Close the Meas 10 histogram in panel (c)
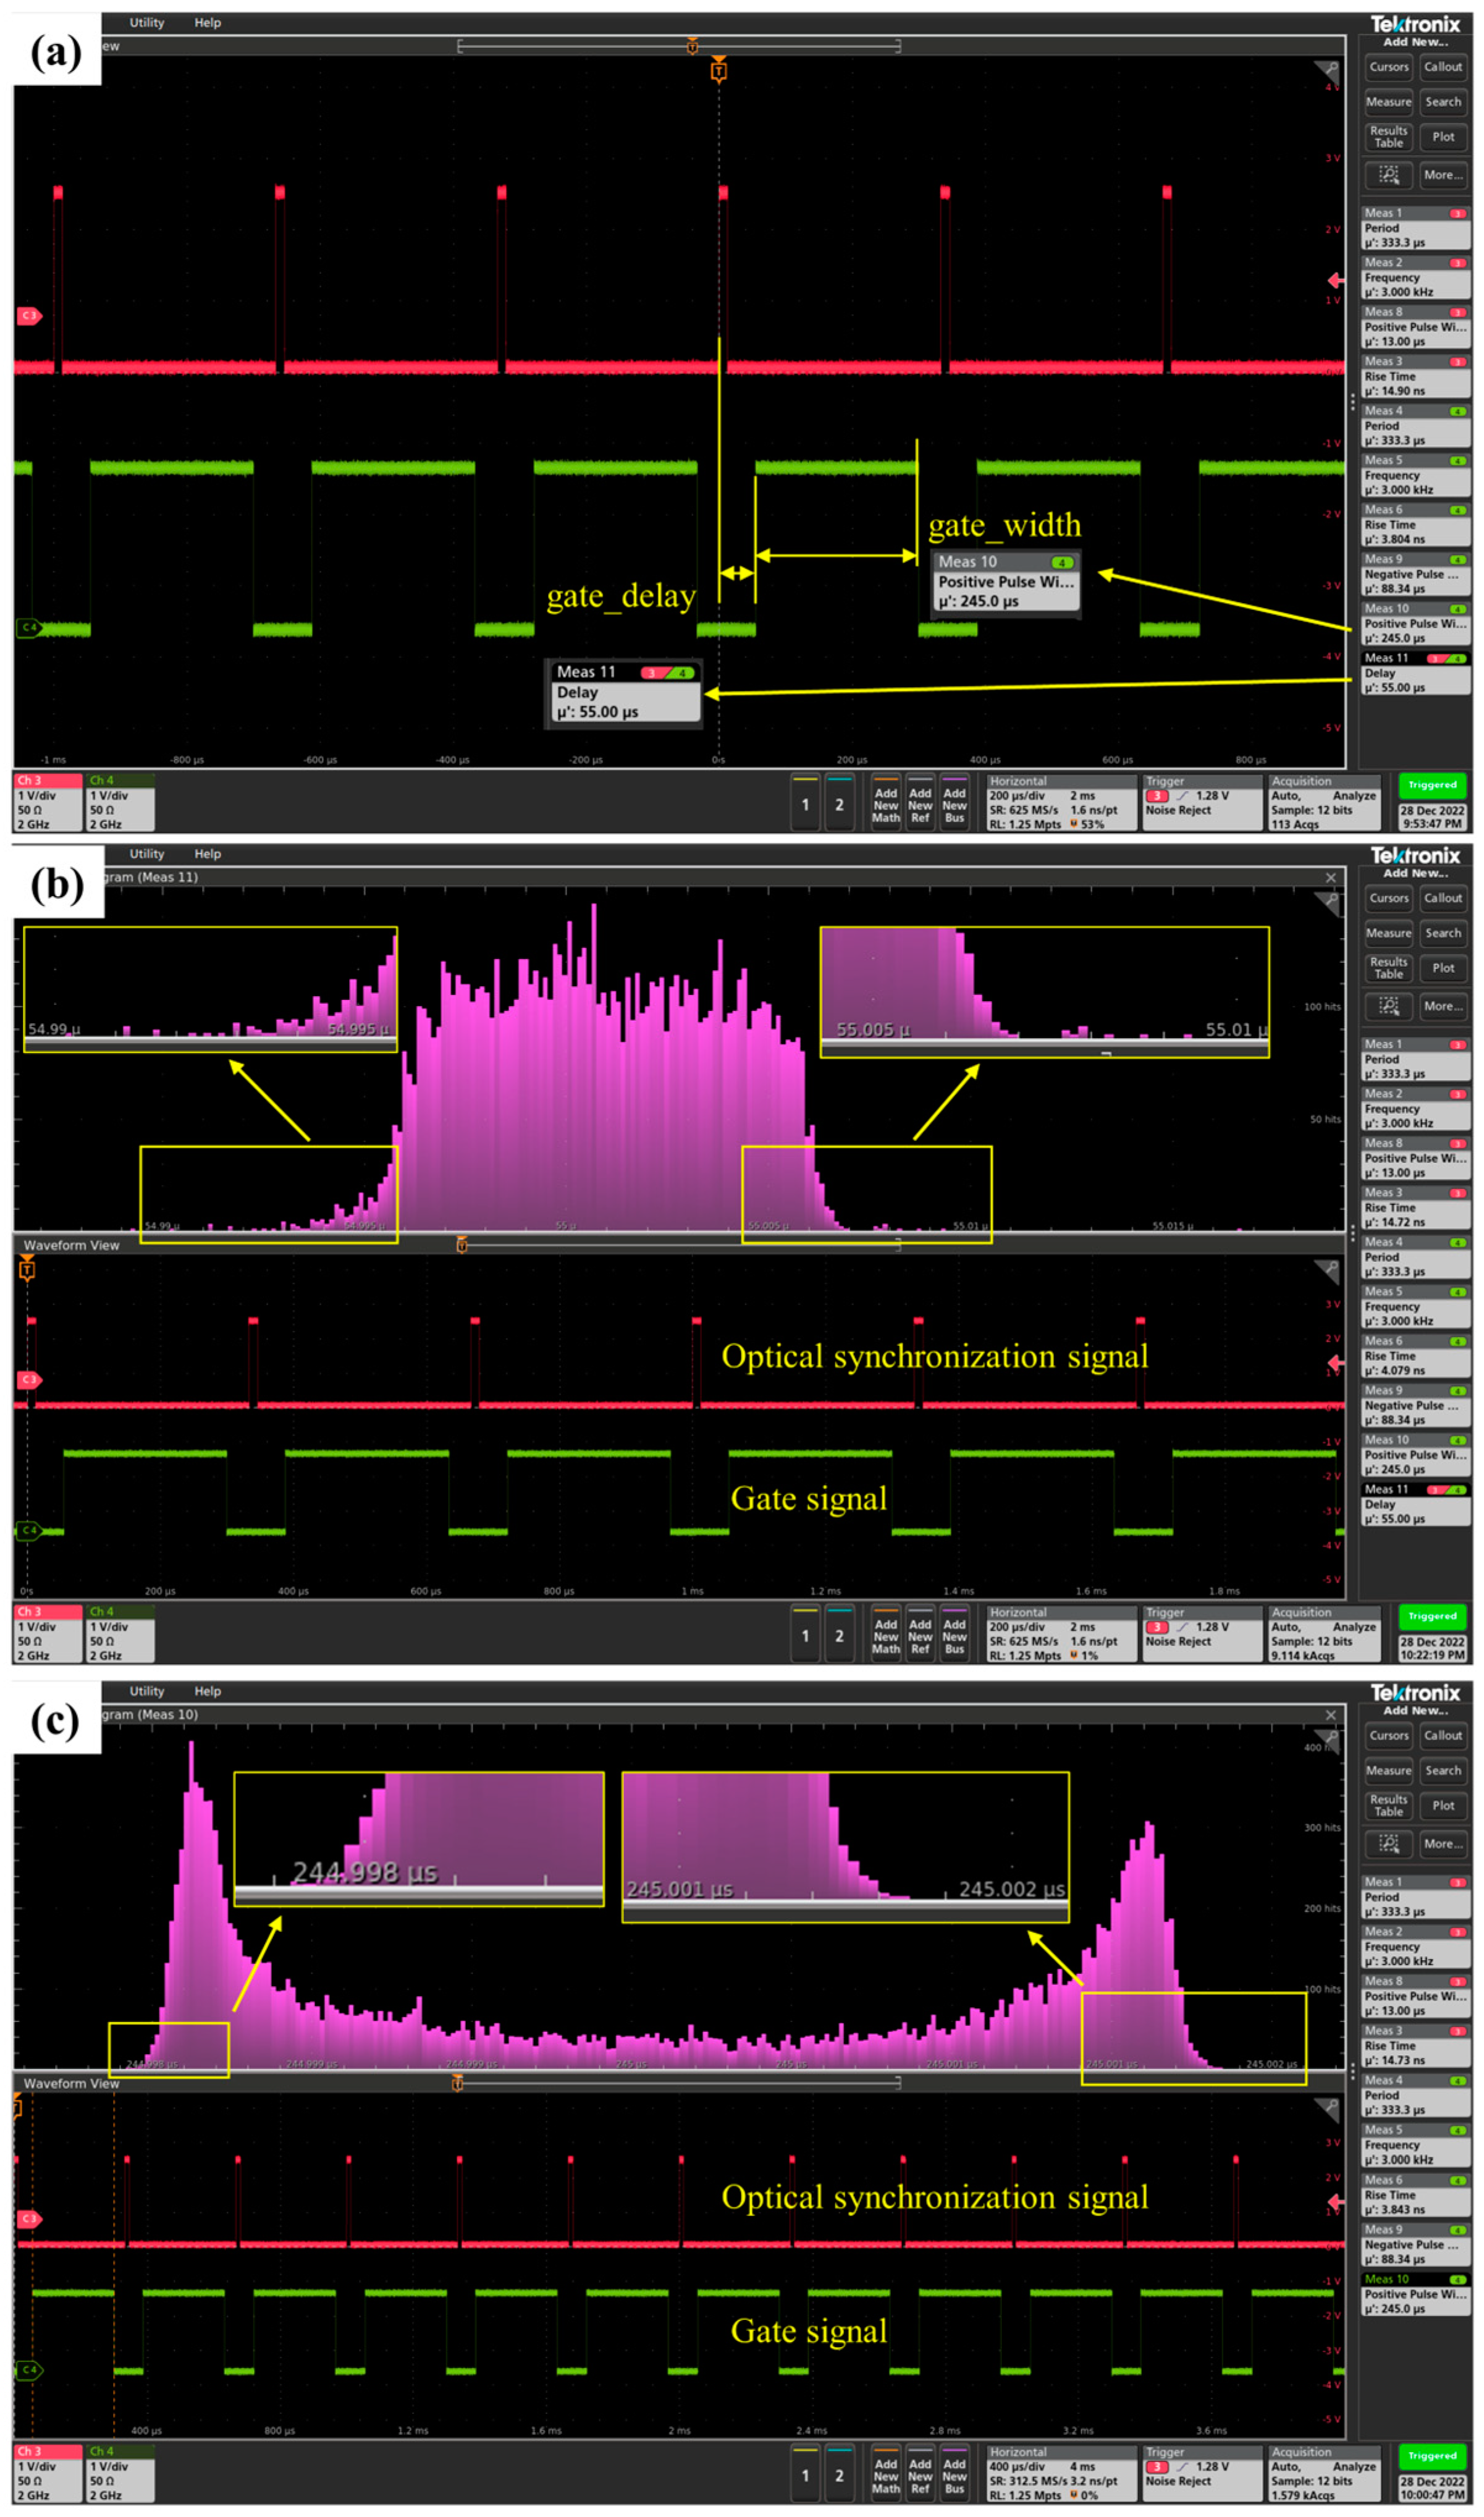This screenshot has height=2517, width=1484. (1330, 1715)
